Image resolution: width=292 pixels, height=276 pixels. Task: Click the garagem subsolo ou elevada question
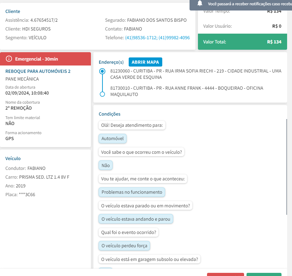point(150,259)
